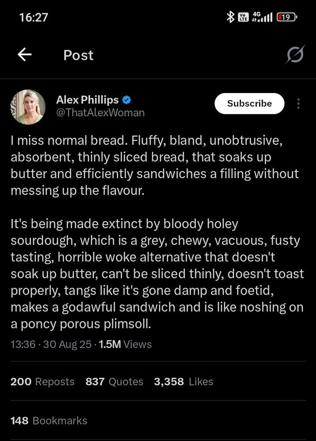The width and height of the screenshot is (316, 441).
Task: Open the Grok icon in header
Action: click(295, 55)
